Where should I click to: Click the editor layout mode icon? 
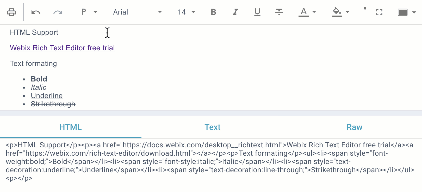(403, 12)
